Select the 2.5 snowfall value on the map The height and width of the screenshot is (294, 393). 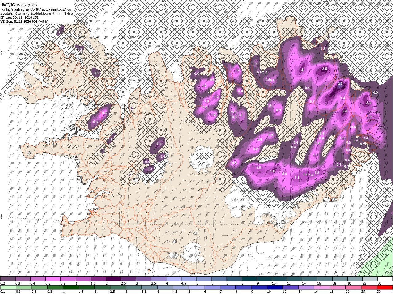tap(325, 69)
